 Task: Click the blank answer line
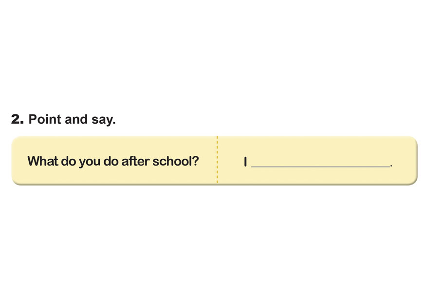(x=320, y=166)
